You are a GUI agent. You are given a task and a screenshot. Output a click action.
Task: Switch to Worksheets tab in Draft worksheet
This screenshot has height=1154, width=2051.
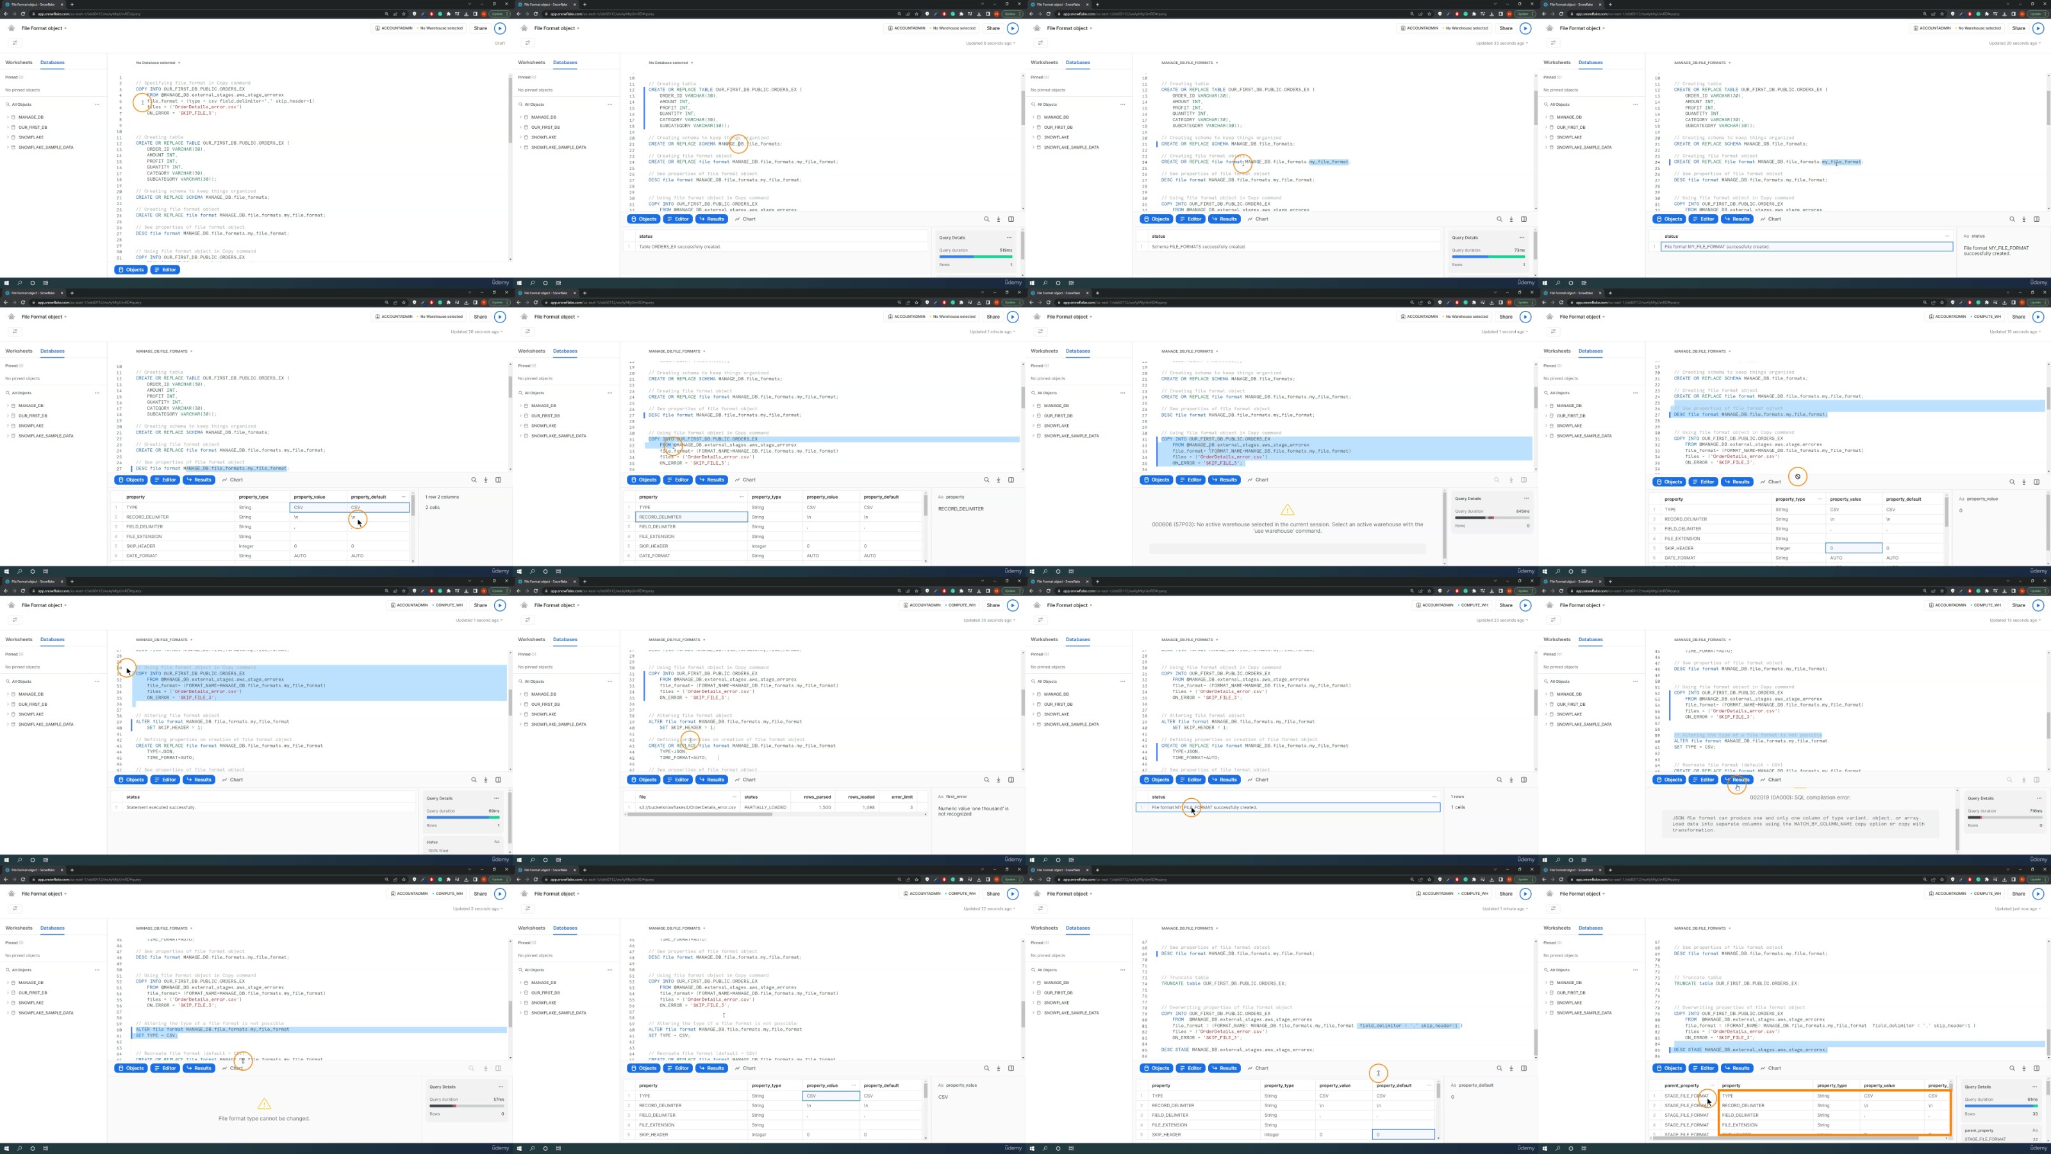(x=19, y=62)
